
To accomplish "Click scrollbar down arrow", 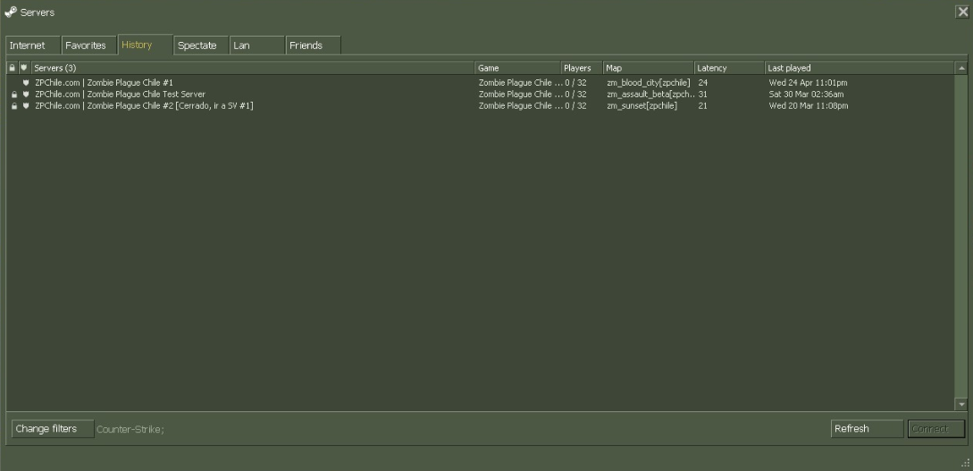I will coord(961,404).
